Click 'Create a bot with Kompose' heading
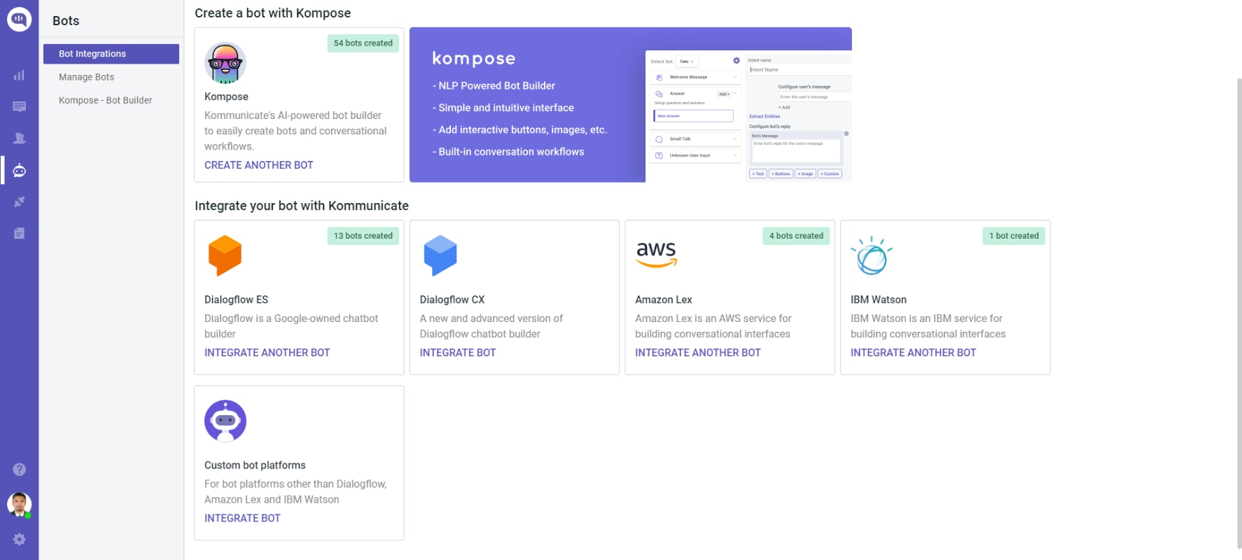 [x=273, y=13]
